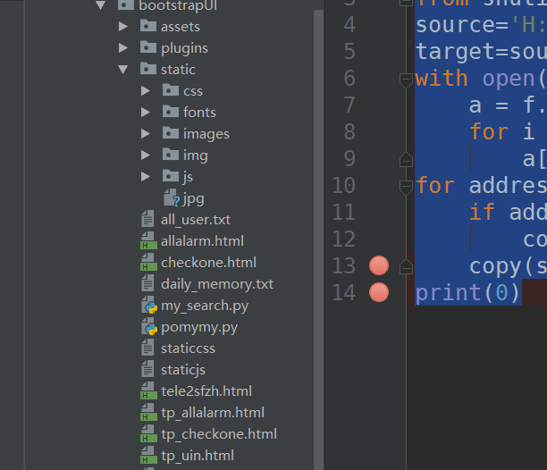Image resolution: width=547 pixels, height=470 pixels.
Task: Click the img folder icon
Action: pyautogui.click(x=170, y=155)
